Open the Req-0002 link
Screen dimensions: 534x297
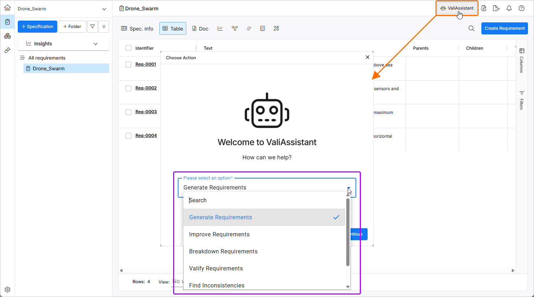pyautogui.click(x=146, y=88)
